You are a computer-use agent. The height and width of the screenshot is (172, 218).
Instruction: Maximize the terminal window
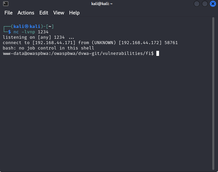[x=205, y=4]
